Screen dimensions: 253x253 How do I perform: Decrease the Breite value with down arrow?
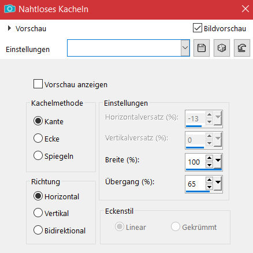(x=209, y=165)
